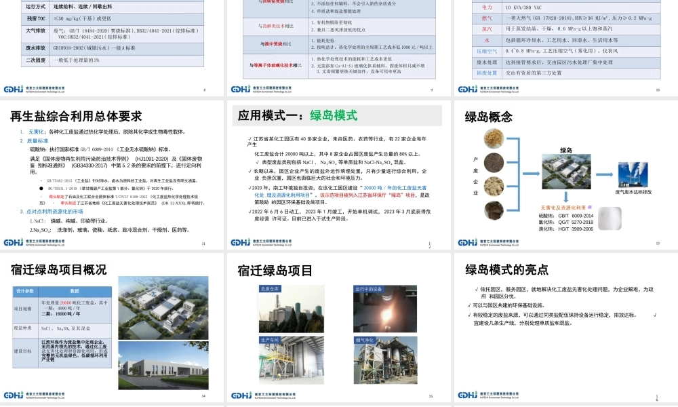Select the beige waste salt sample circle

(494, 187)
